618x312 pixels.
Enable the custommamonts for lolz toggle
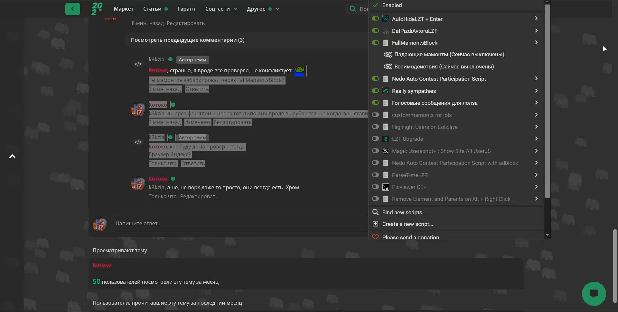coord(375,115)
